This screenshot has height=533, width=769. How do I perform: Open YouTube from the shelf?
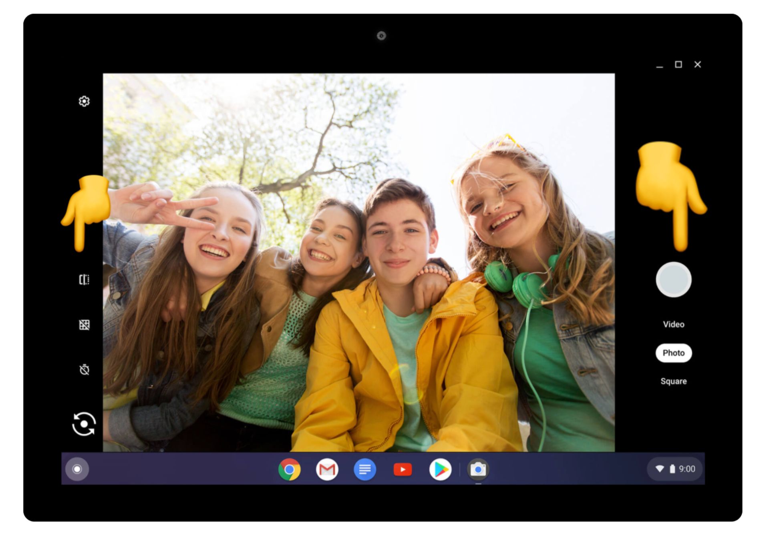pos(403,469)
